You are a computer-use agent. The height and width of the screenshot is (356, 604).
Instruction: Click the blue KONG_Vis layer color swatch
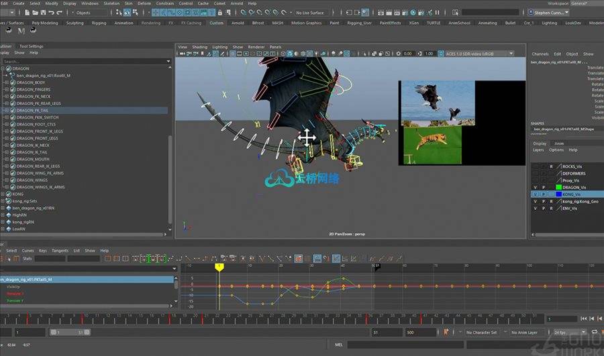click(x=558, y=194)
